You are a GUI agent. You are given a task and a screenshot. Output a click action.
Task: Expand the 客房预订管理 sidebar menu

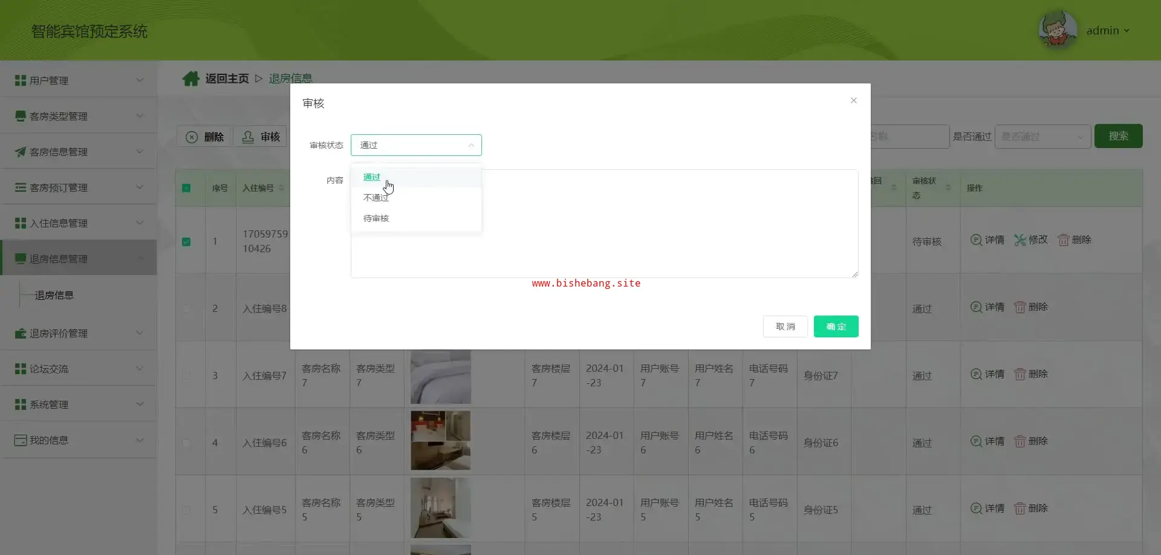(x=79, y=187)
